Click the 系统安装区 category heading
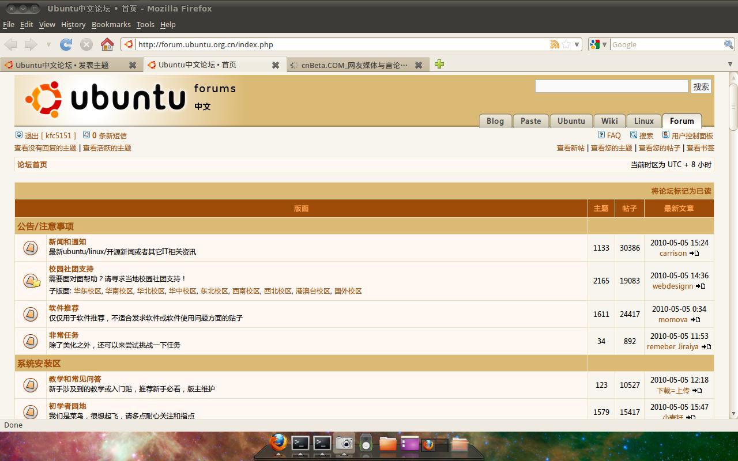The width and height of the screenshot is (738, 461). tap(39, 364)
